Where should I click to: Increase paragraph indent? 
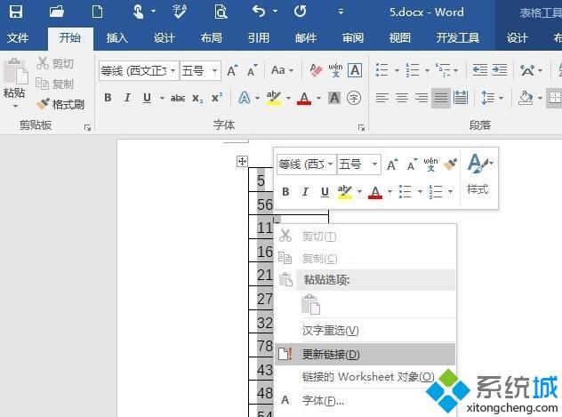[500, 70]
